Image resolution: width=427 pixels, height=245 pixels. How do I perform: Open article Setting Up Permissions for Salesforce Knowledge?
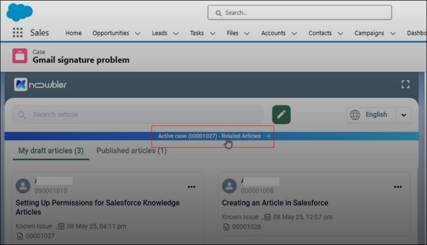[98, 207]
